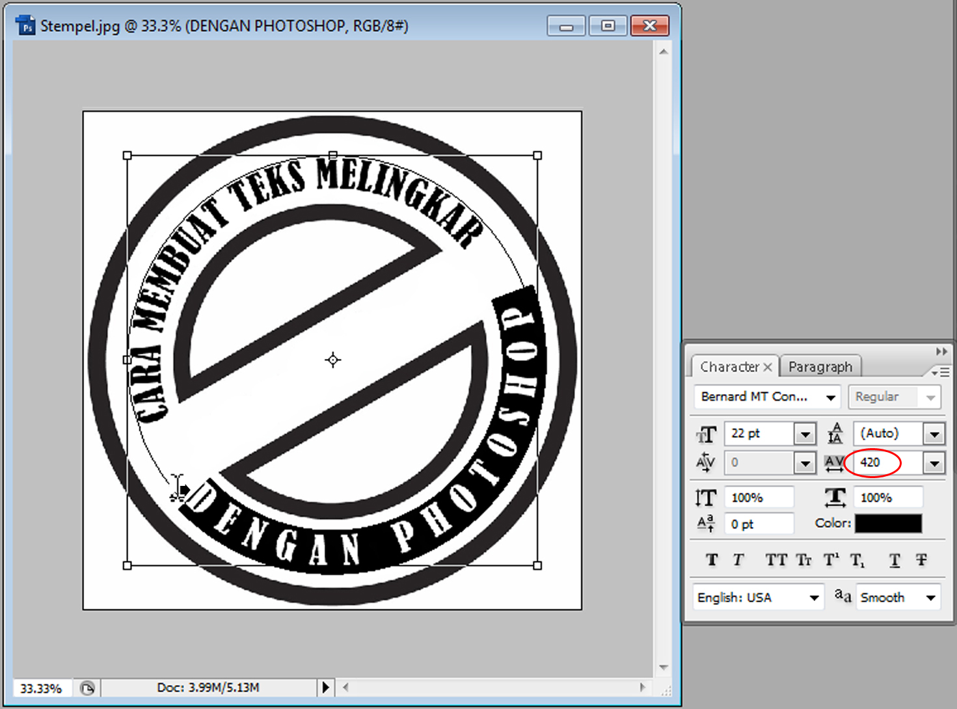Toggle Faux Italic style button
Image resolution: width=957 pixels, height=709 pixels.
[738, 560]
